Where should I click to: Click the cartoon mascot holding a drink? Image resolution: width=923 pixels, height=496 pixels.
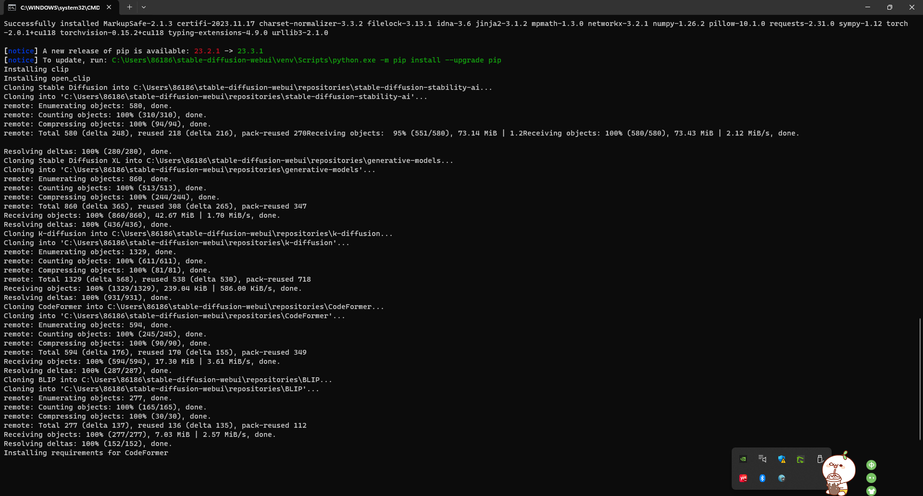[x=838, y=474]
